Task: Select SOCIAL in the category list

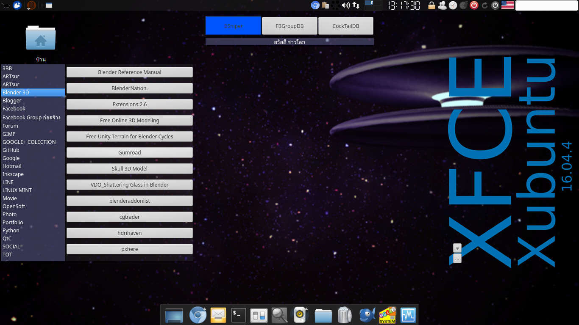Action: pyautogui.click(x=33, y=246)
